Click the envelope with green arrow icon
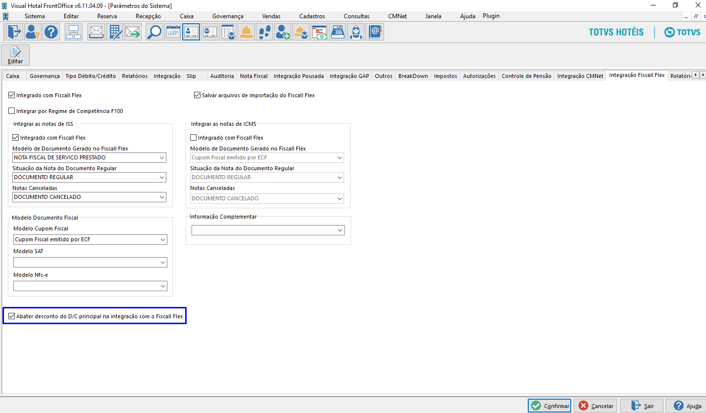 (x=133, y=32)
